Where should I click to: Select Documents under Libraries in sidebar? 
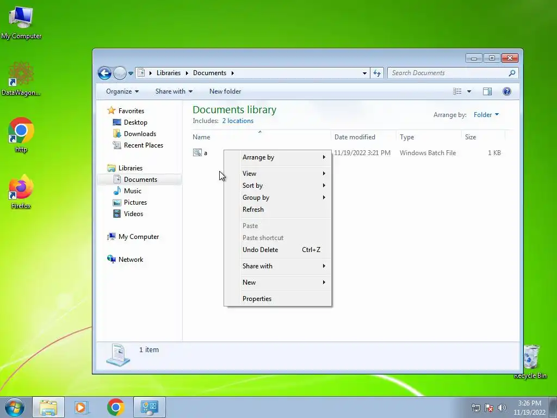(x=140, y=180)
